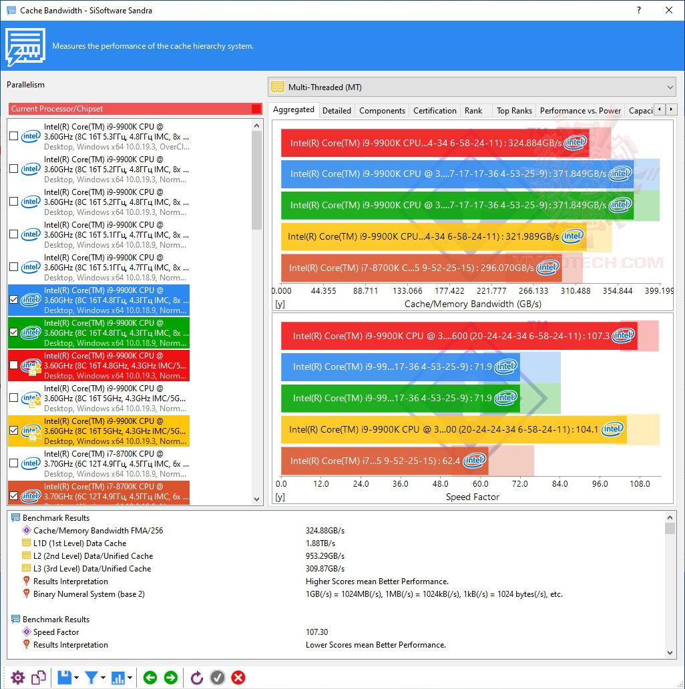Click the red X cancel icon
The image size is (685, 689).
tap(238, 678)
